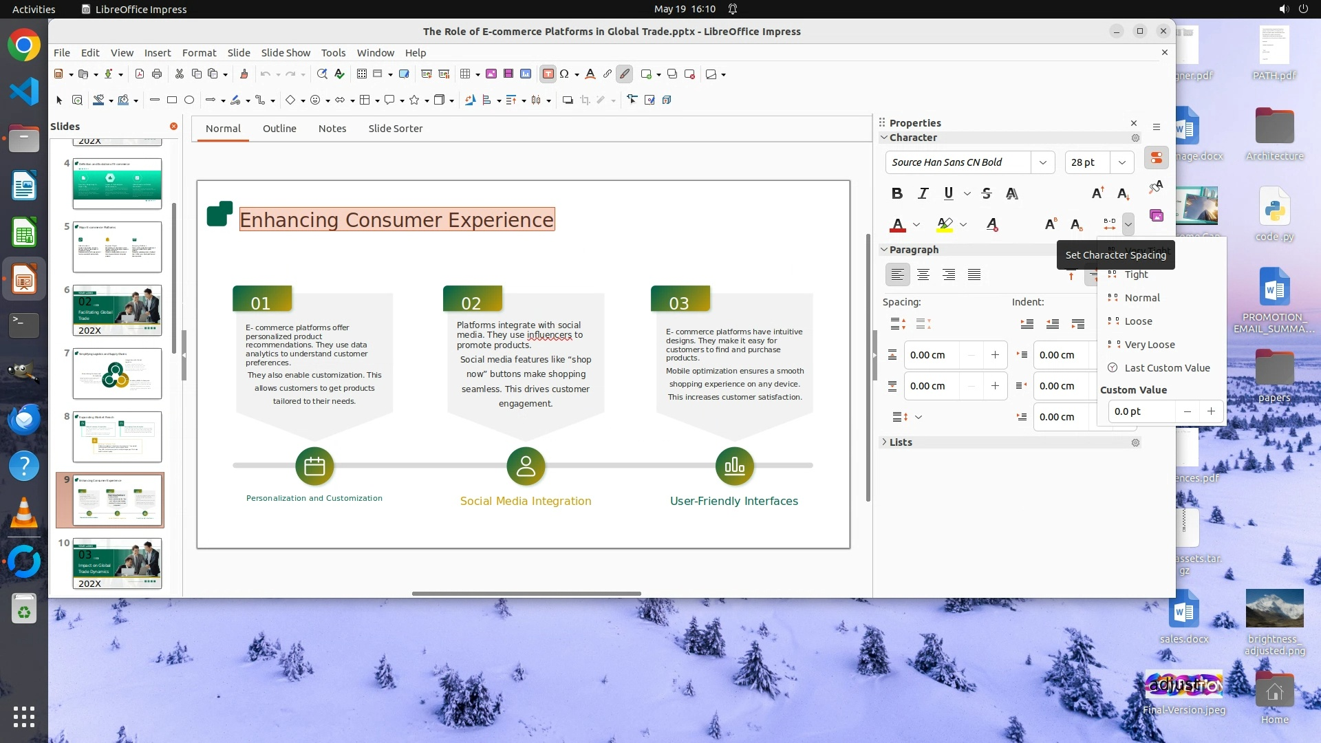The width and height of the screenshot is (1321, 743).
Task: Select the Rectangle shape tool
Action: pos(172,100)
